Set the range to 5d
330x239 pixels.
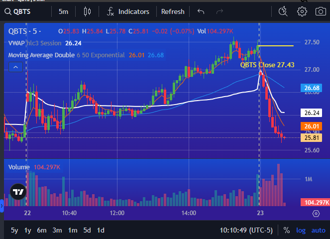tap(87, 231)
